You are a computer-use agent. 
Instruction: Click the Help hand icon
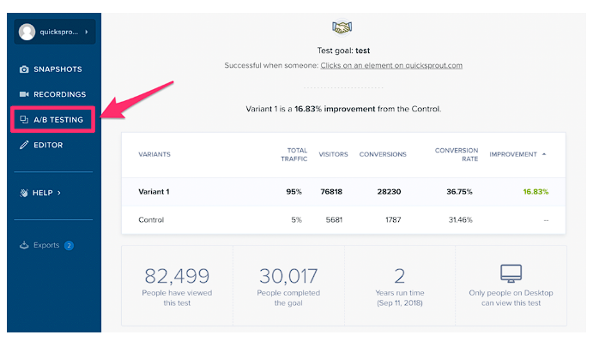[x=24, y=193]
